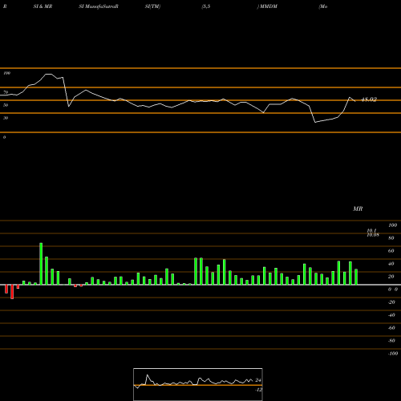
Task: Click the 100 label on the RSI axis
Action: (x=6, y=73)
